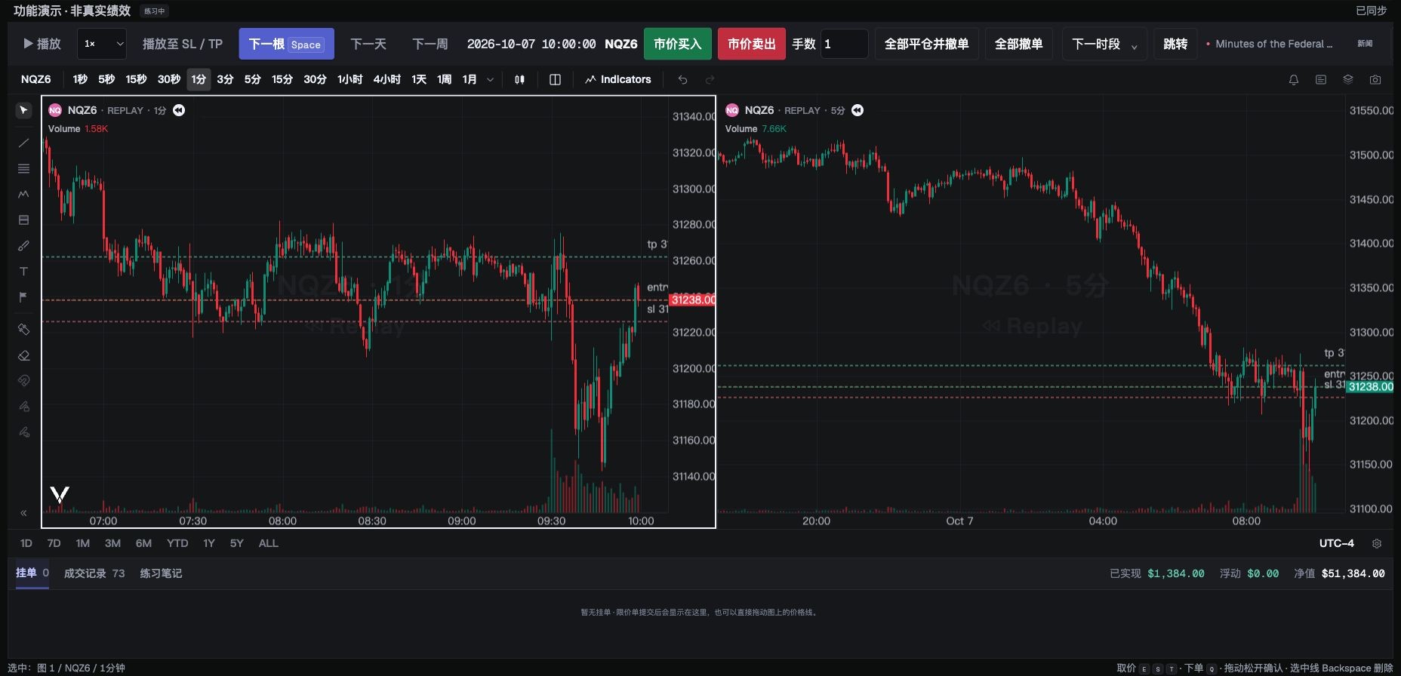The width and height of the screenshot is (1401, 676).
Task: Open the layers icon in top-right toolbar
Action: pyautogui.click(x=1348, y=79)
